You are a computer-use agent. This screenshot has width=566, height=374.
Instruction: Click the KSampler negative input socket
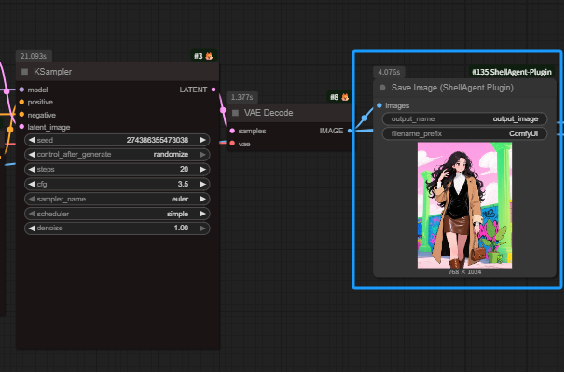[x=21, y=115]
